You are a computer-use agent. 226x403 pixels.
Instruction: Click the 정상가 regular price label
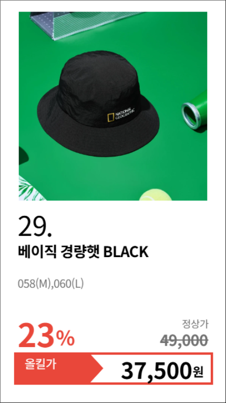pyautogui.click(x=195, y=325)
